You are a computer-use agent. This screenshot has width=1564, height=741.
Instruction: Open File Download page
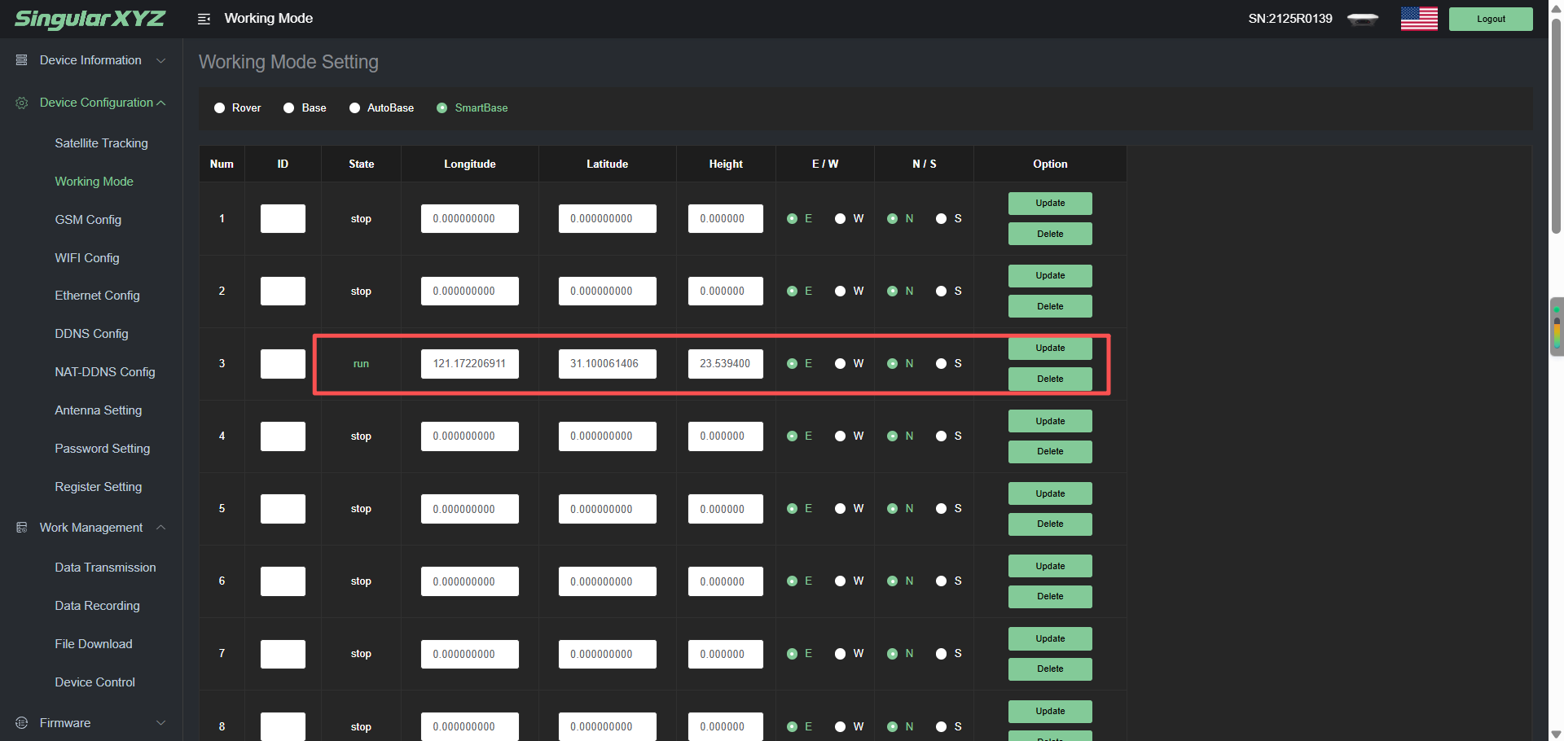[94, 644]
